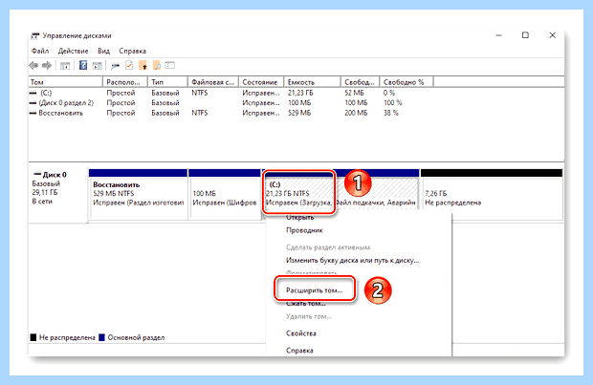Choose Изменить букву диска или путь к диску
Image resolution: width=593 pixels, height=385 pixels.
coord(353,260)
